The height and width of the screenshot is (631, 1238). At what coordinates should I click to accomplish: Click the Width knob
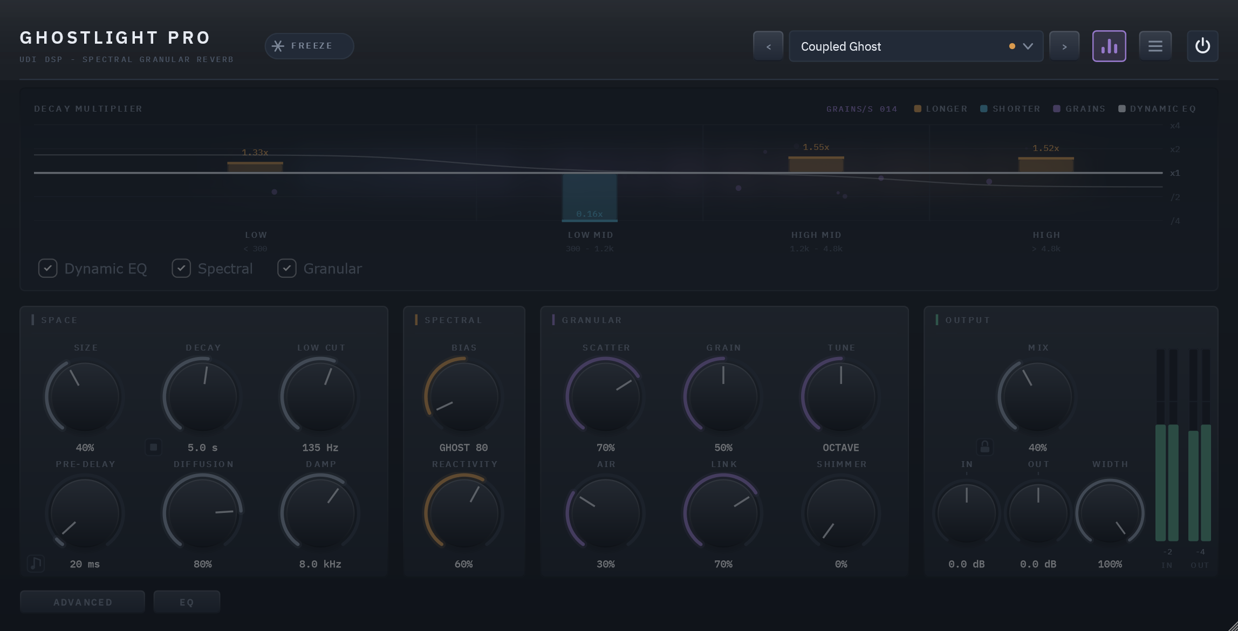click(1110, 513)
